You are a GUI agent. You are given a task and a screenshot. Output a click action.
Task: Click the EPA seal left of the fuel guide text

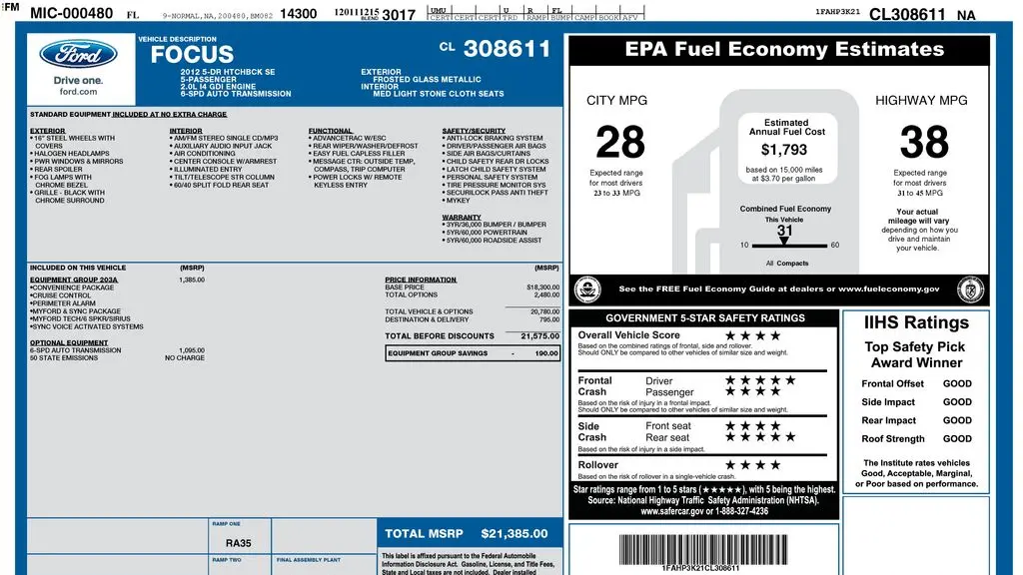[x=587, y=289]
